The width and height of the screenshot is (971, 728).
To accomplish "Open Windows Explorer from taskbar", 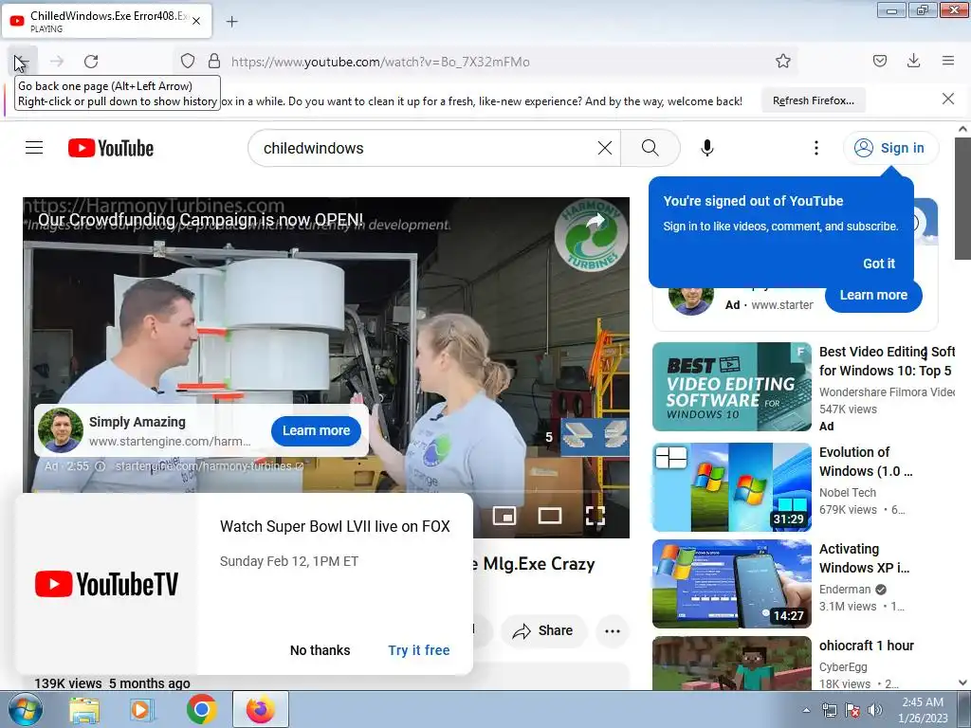I will coord(83,709).
